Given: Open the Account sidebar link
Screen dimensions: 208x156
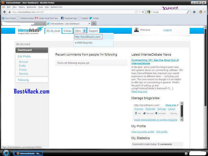Looking at the screenshot, I should [x=23, y=62].
